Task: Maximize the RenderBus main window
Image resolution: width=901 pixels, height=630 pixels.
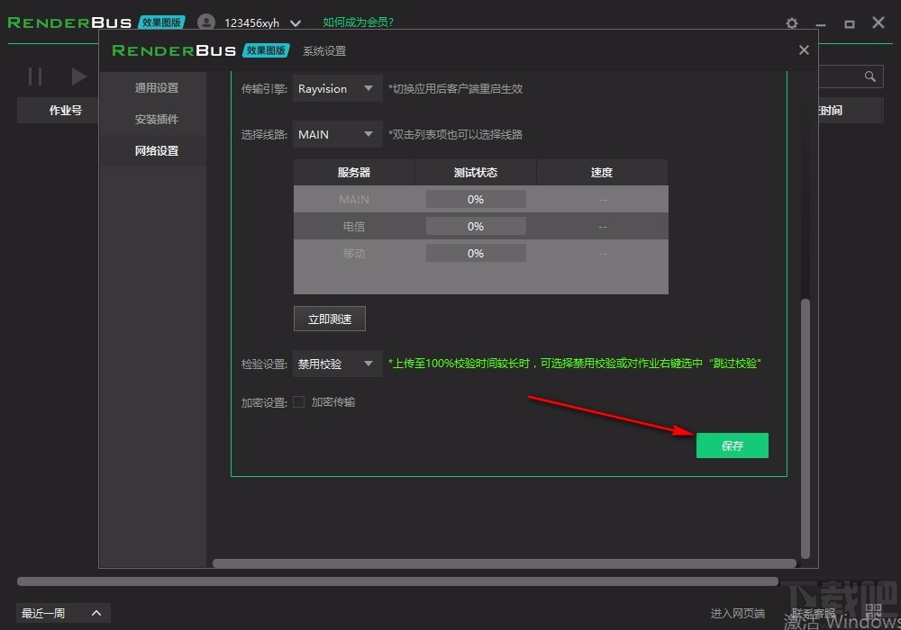Action: (850, 23)
